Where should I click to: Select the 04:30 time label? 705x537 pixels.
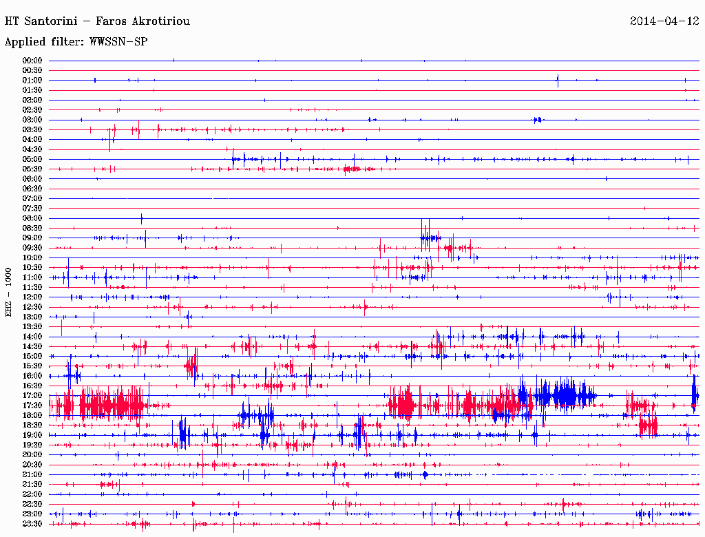[32, 149]
